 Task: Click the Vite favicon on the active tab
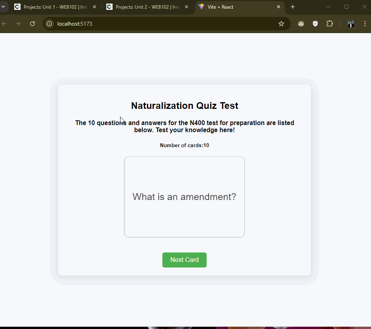click(x=202, y=7)
